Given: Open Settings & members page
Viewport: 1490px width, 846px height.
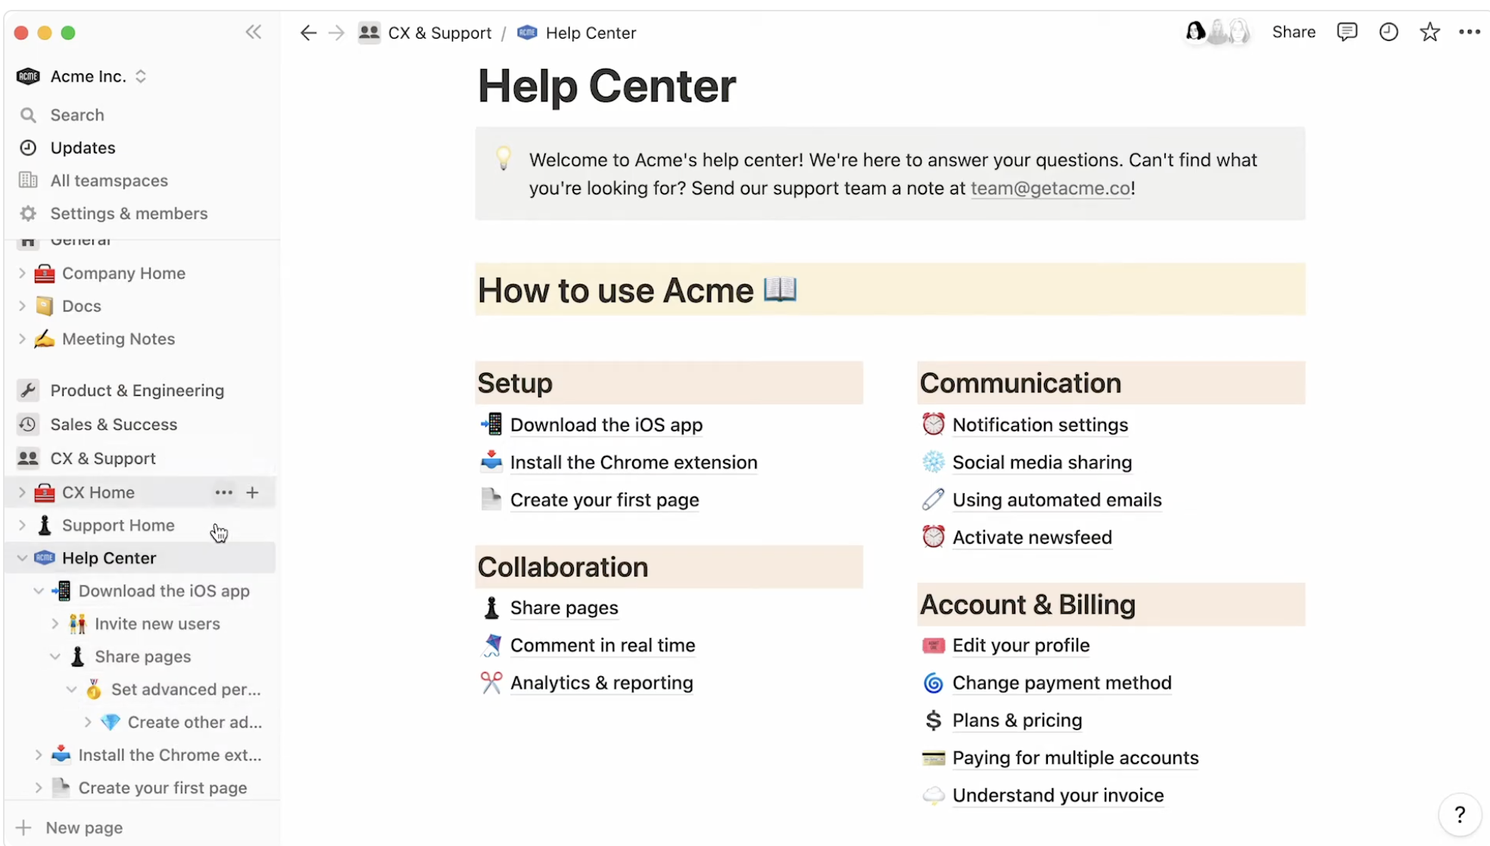Looking at the screenshot, I should 129,213.
